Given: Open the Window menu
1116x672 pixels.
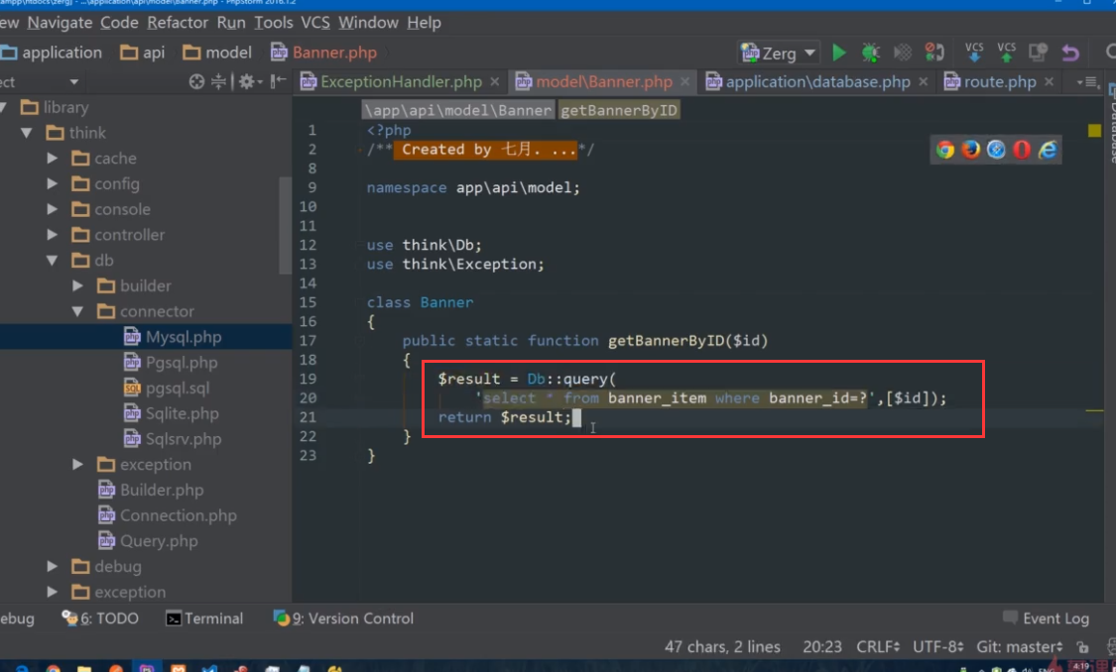Looking at the screenshot, I should (368, 23).
